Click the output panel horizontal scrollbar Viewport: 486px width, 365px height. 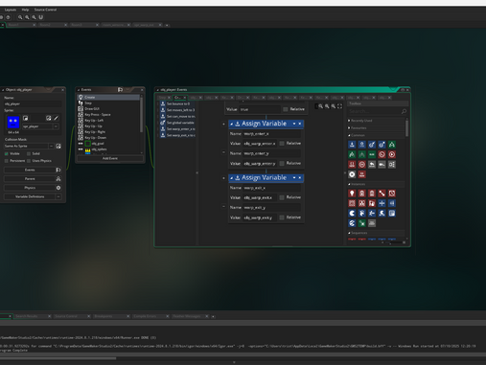click(58, 358)
